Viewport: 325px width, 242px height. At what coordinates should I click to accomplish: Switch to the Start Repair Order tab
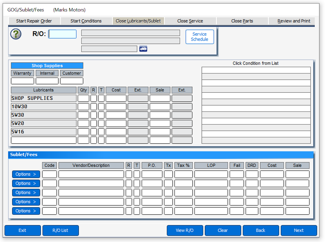(x=34, y=21)
